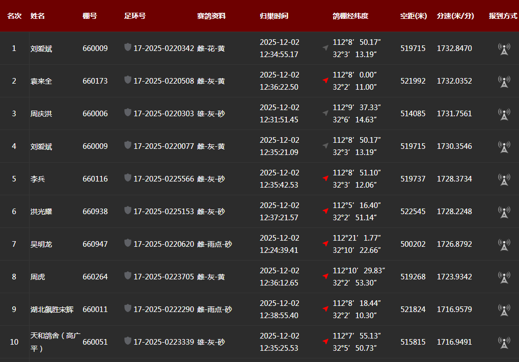Open owner name 李兵 in rank 5
The image size is (519, 362).
pyautogui.click(x=37, y=179)
